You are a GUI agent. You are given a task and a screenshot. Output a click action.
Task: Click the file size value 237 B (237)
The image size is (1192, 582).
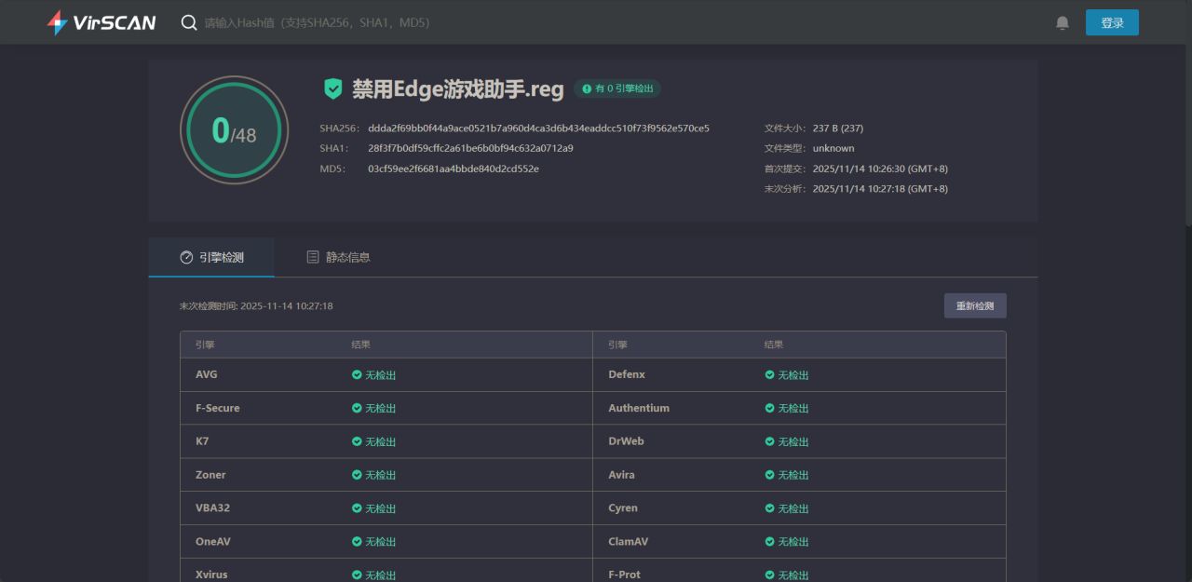point(838,129)
